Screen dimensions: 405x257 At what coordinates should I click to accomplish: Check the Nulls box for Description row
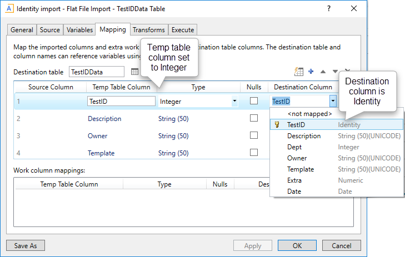pos(253,118)
